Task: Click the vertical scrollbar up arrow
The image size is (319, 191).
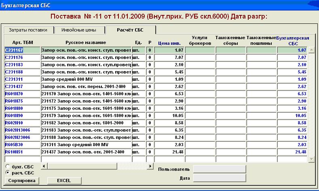Action: 311,50
